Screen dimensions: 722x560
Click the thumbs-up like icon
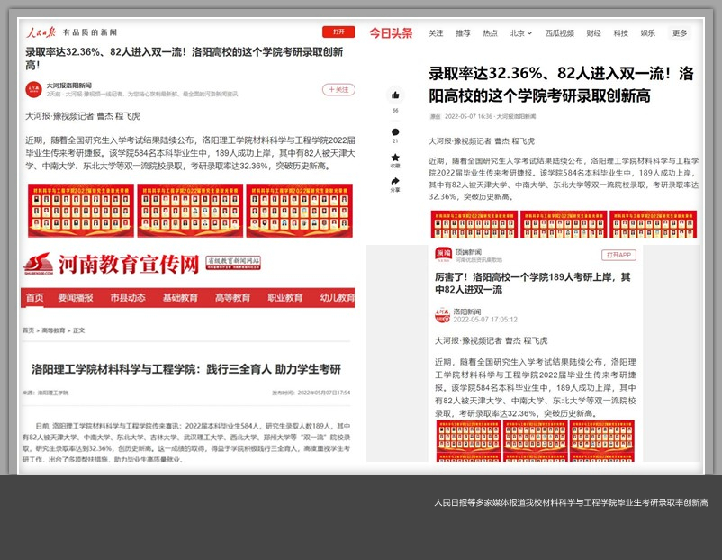tap(394, 95)
